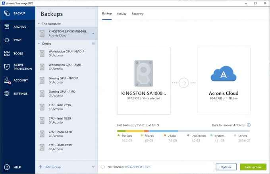Viewport: 270px width, 174px height.
Task: Switch to the Activity tab
Action: click(121, 14)
